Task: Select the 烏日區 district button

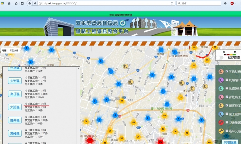Action: point(15,94)
